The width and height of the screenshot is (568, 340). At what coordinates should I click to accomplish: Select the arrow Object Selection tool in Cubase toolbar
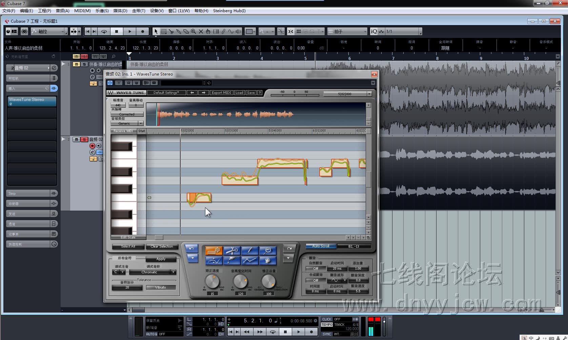[x=156, y=31]
